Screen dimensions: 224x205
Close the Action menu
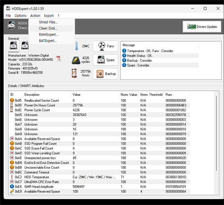35,16
